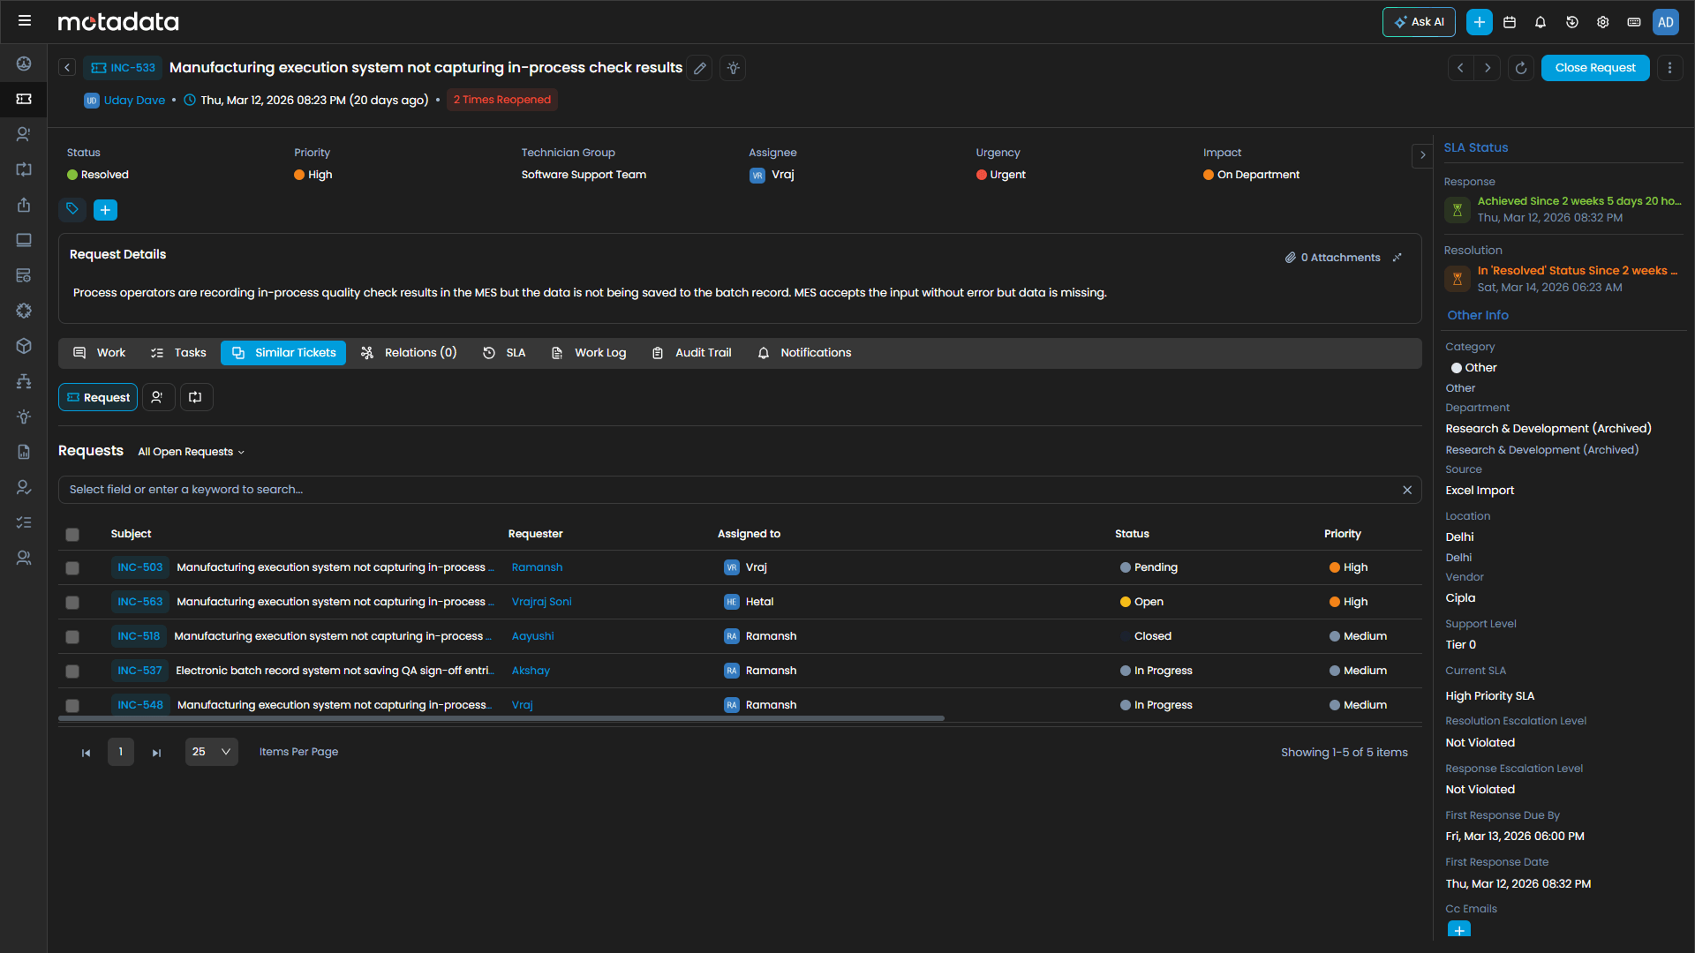Open the INC-563 ticket link
This screenshot has height=953, width=1695.
[x=140, y=602]
